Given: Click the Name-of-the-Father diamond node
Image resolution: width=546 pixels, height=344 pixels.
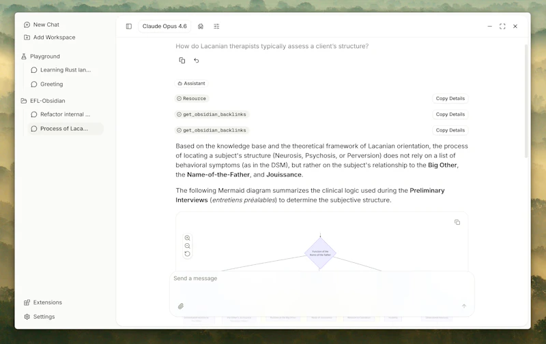Looking at the screenshot, I should [x=320, y=253].
